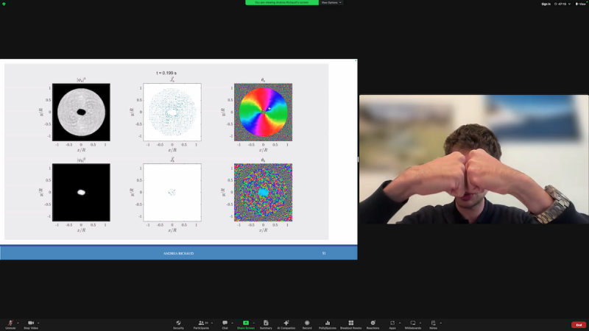The image size is (589, 331).
Task: Expand the arrow beside Whiteboards
Action: tap(420, 323)
